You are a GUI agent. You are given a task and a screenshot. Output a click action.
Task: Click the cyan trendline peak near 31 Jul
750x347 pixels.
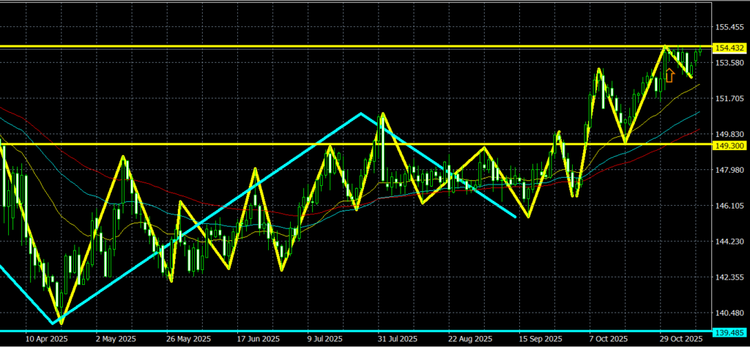[360, 113]
